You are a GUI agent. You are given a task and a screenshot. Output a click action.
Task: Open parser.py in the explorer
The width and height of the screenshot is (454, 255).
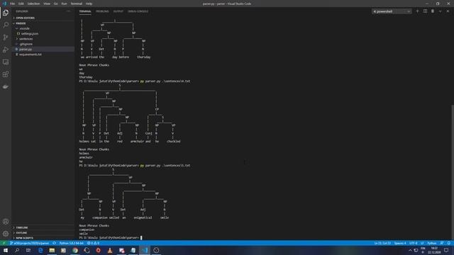point(43,49)
